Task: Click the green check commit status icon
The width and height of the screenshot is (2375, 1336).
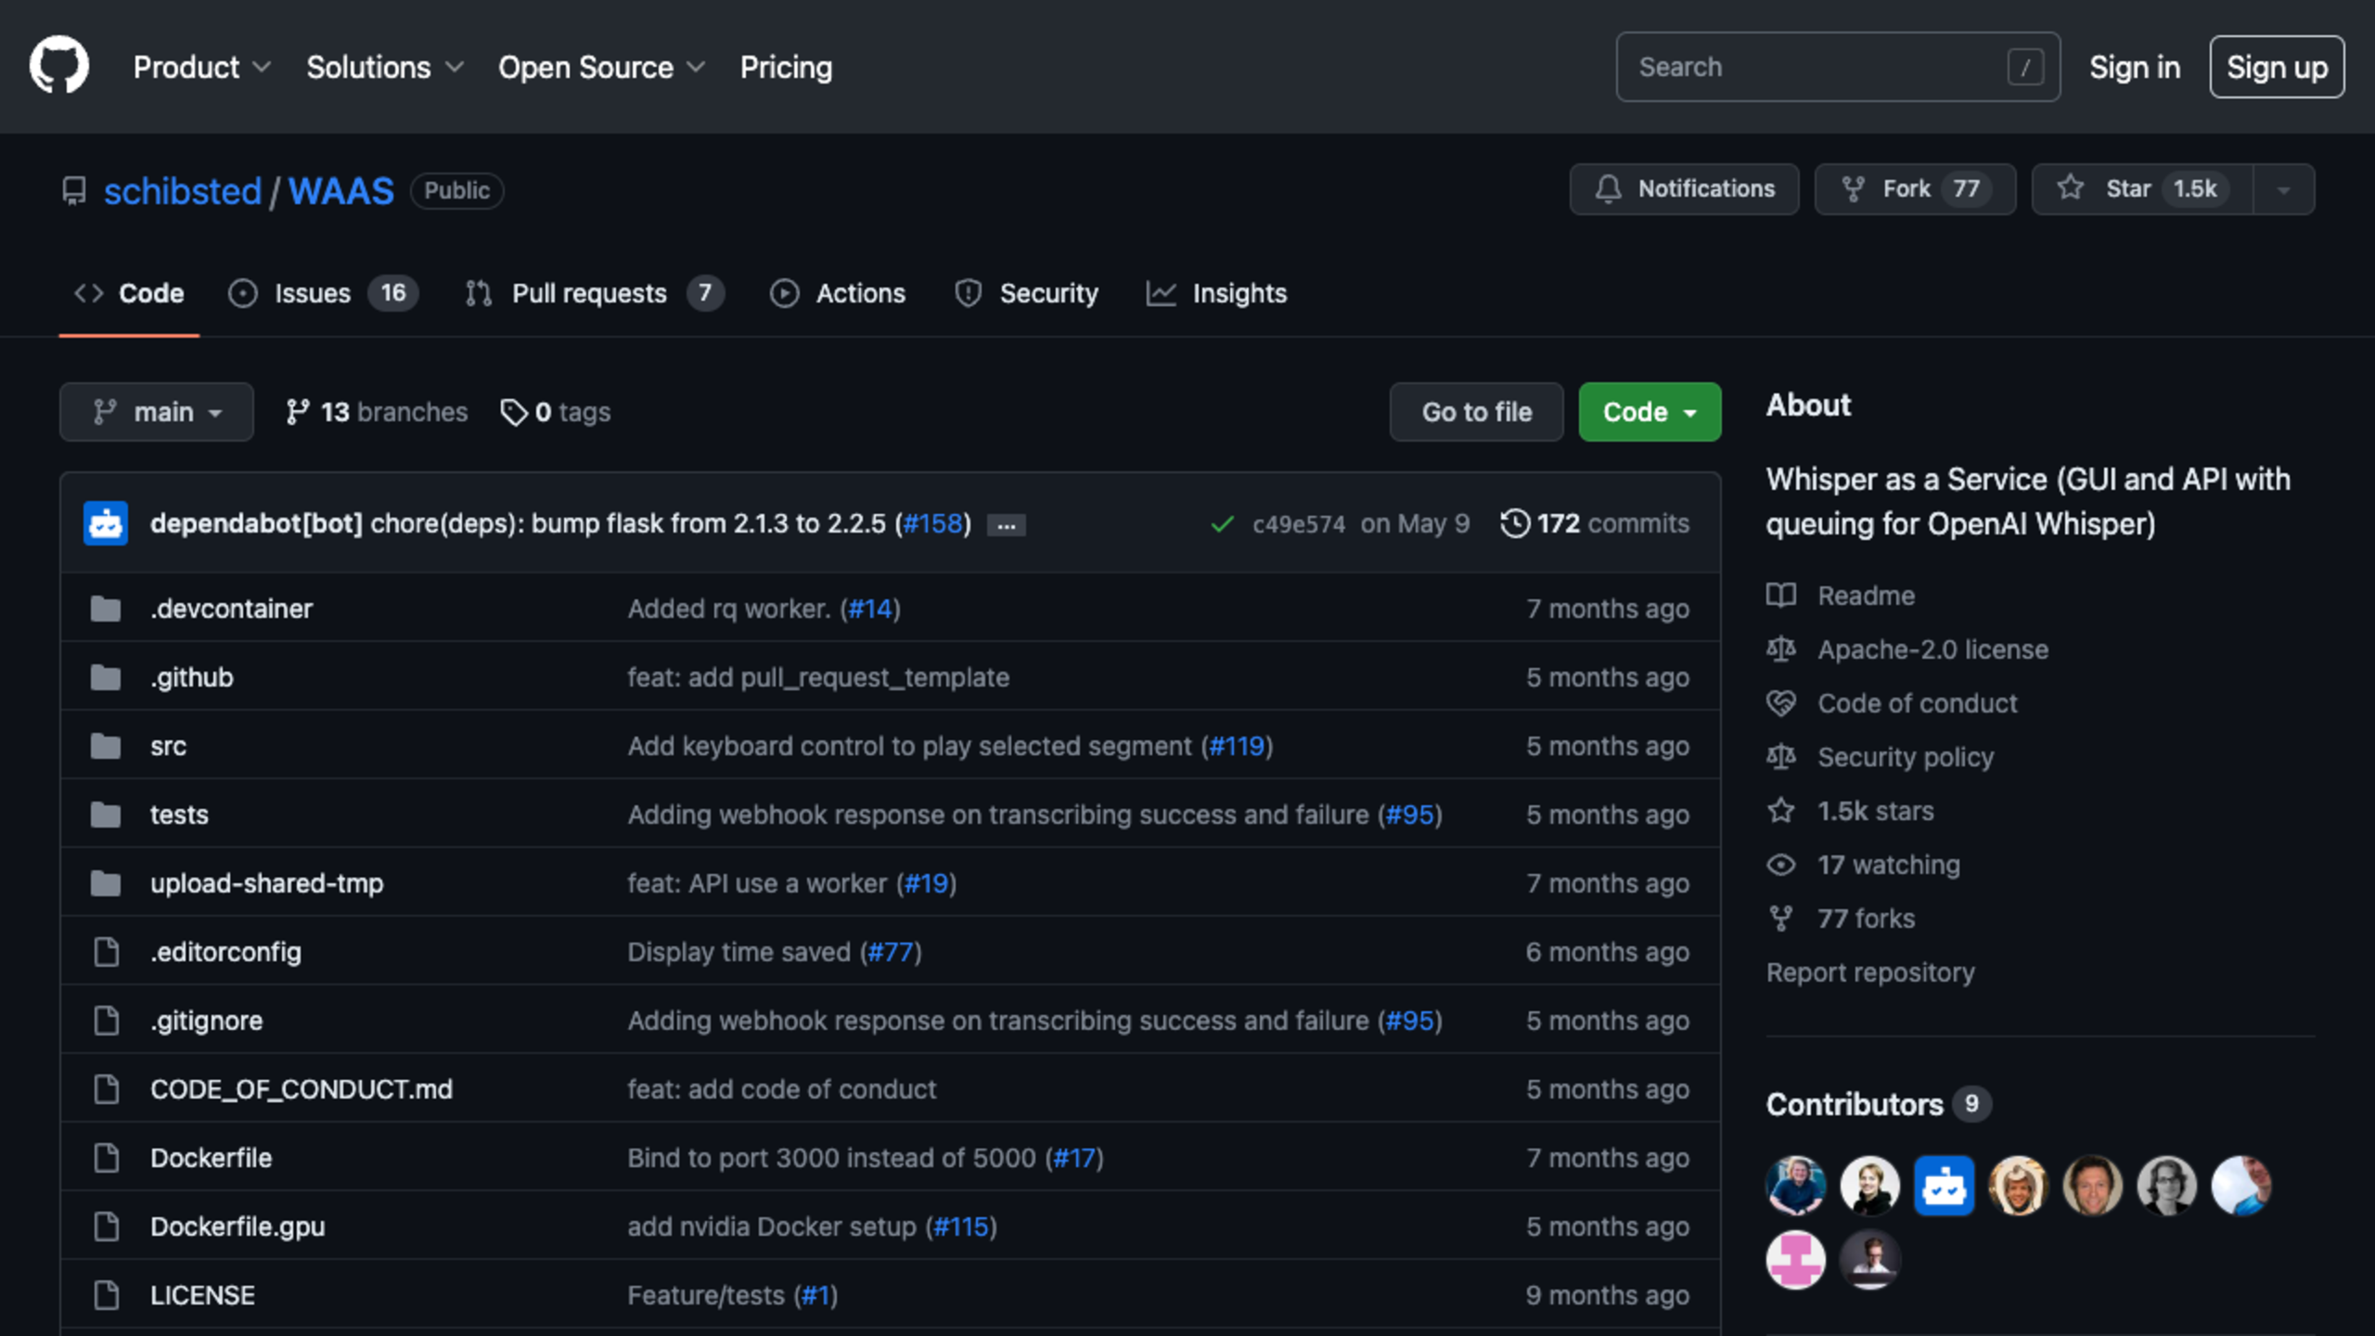Action: [1223, 524]
